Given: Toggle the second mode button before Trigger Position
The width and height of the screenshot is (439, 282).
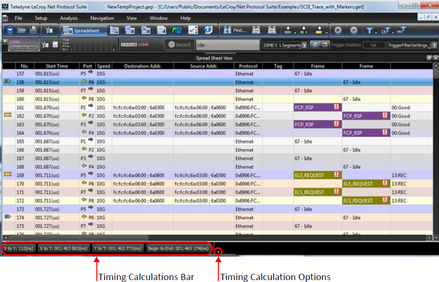Looking at the screenshot, I should click(x=324, y=45).
